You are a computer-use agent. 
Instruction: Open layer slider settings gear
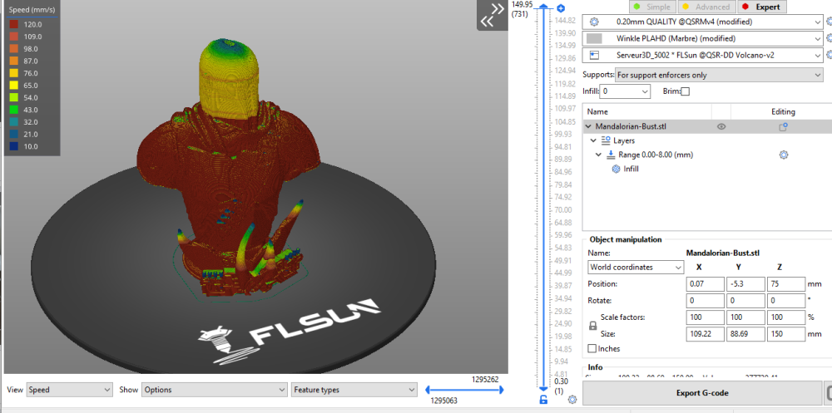572,399
